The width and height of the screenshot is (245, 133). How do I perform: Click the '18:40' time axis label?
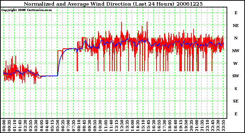pyautogui.click(x=175, y=126)
